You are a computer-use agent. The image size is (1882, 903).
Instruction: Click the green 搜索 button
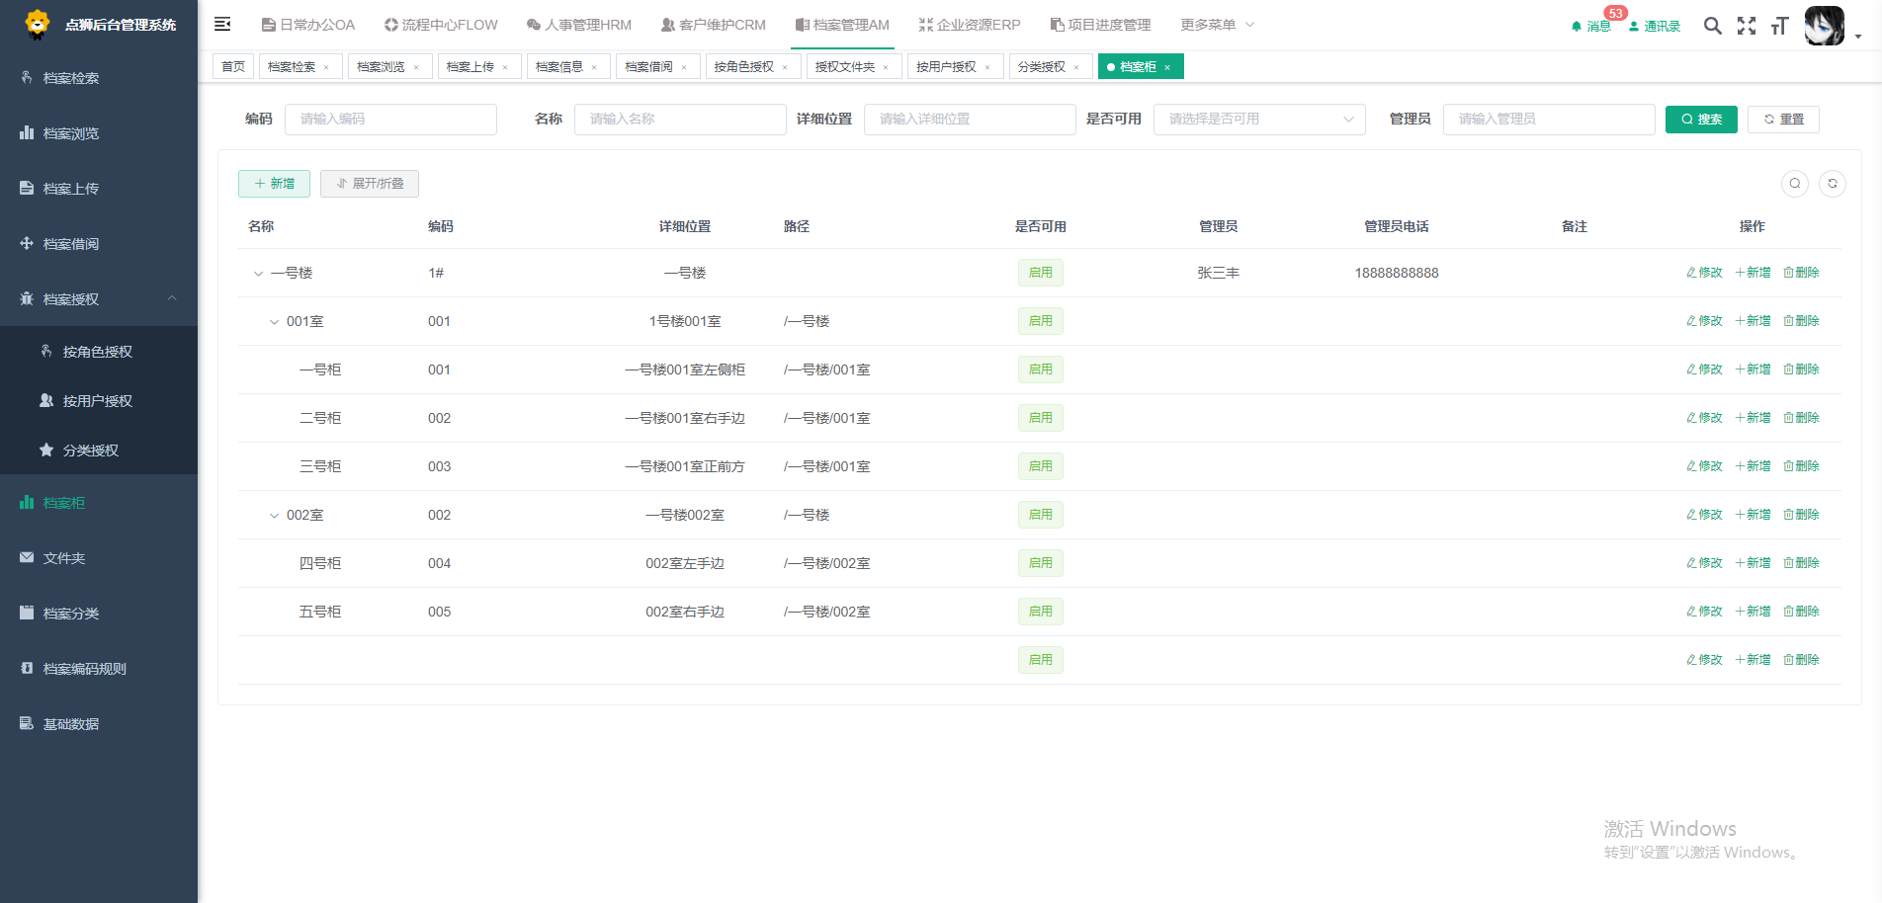tap(1701, 120)
